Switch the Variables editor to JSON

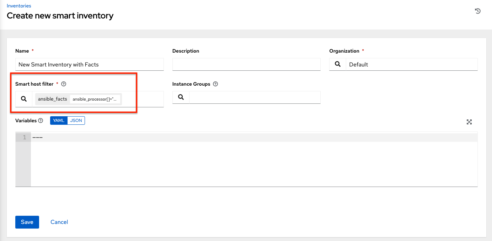tap(76, 120)
